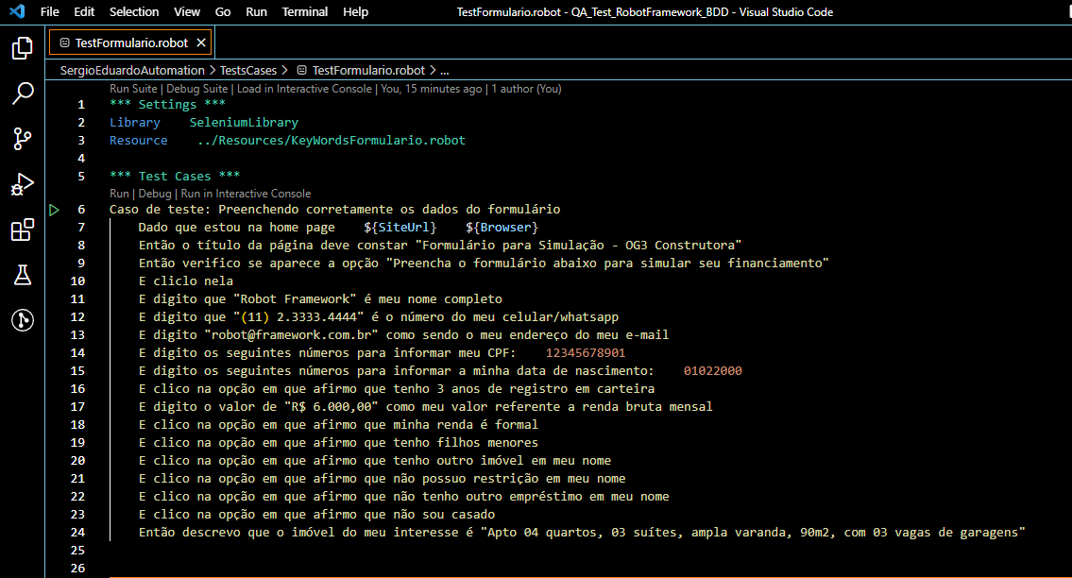The image size is (1072, 578).
Task: Open the Selection menu
Action: click(x=134, y=11)
